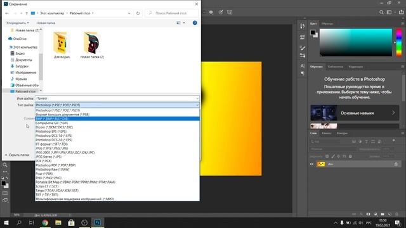Image resolution: width=406 pixels, height=228 pixels.
Task: Choose TIFF format from the list
Action: click(117, 194)
